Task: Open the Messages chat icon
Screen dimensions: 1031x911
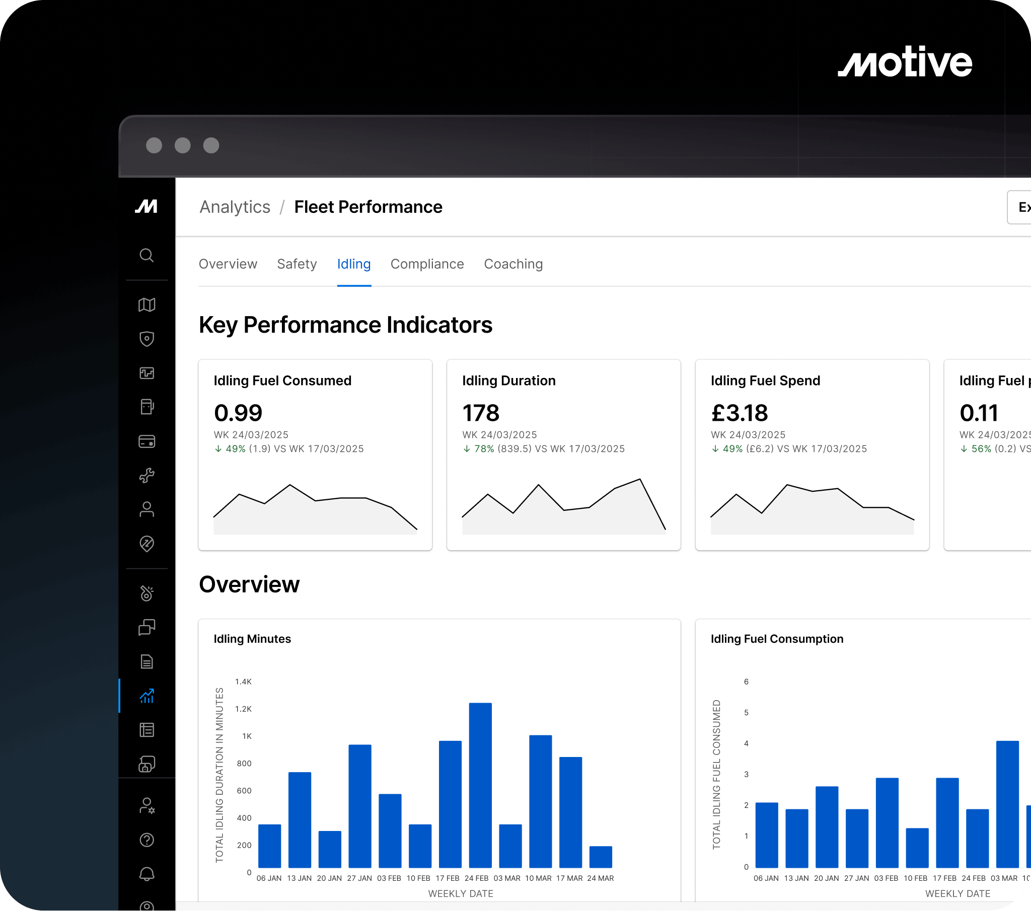Action: pos(147,627)
